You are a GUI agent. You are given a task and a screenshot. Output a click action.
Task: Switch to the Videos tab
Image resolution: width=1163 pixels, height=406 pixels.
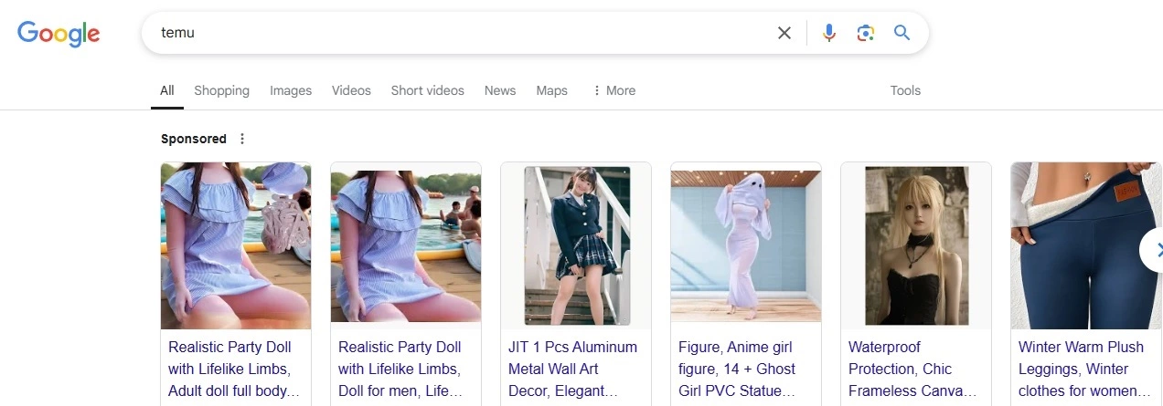pos(351,90)
